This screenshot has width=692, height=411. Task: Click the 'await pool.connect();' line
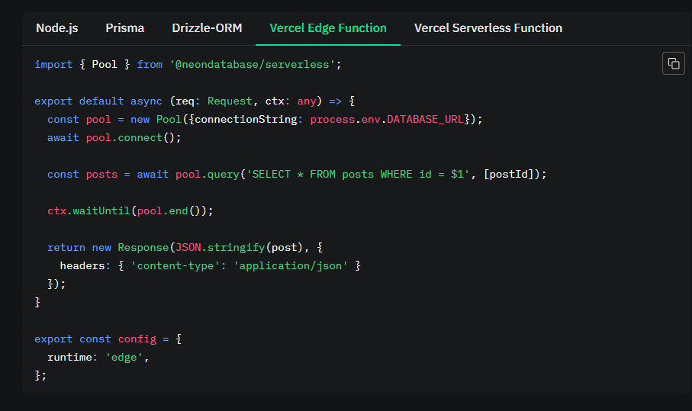pos(114,137)
